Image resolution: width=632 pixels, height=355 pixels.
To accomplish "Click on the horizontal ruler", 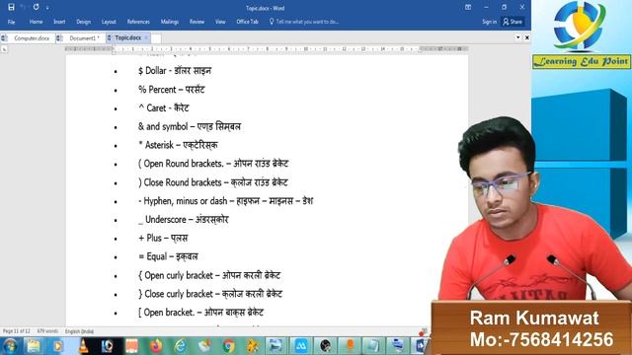I will pos(266,48).
